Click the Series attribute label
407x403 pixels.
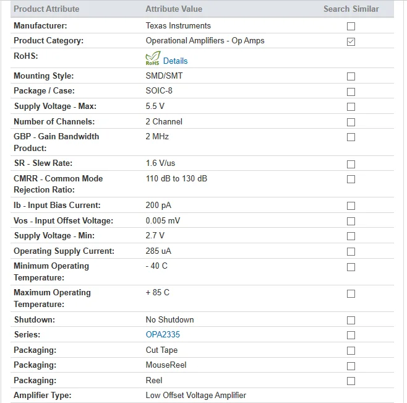[x=27, y=334]
